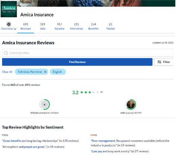Open the "Poor management" highlight link
The image size is (176, 159).
pos(103,141)
